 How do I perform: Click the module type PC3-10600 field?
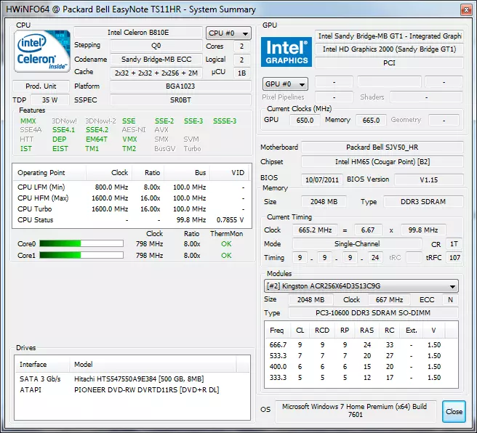coord(373,312)
